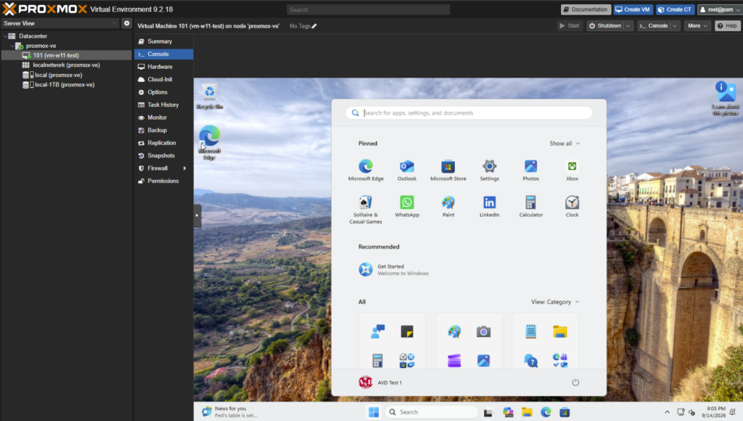The height and width of the screenshot is (421, 743).
Task: Open the Clock app
Action: click(x=572, y=206)
